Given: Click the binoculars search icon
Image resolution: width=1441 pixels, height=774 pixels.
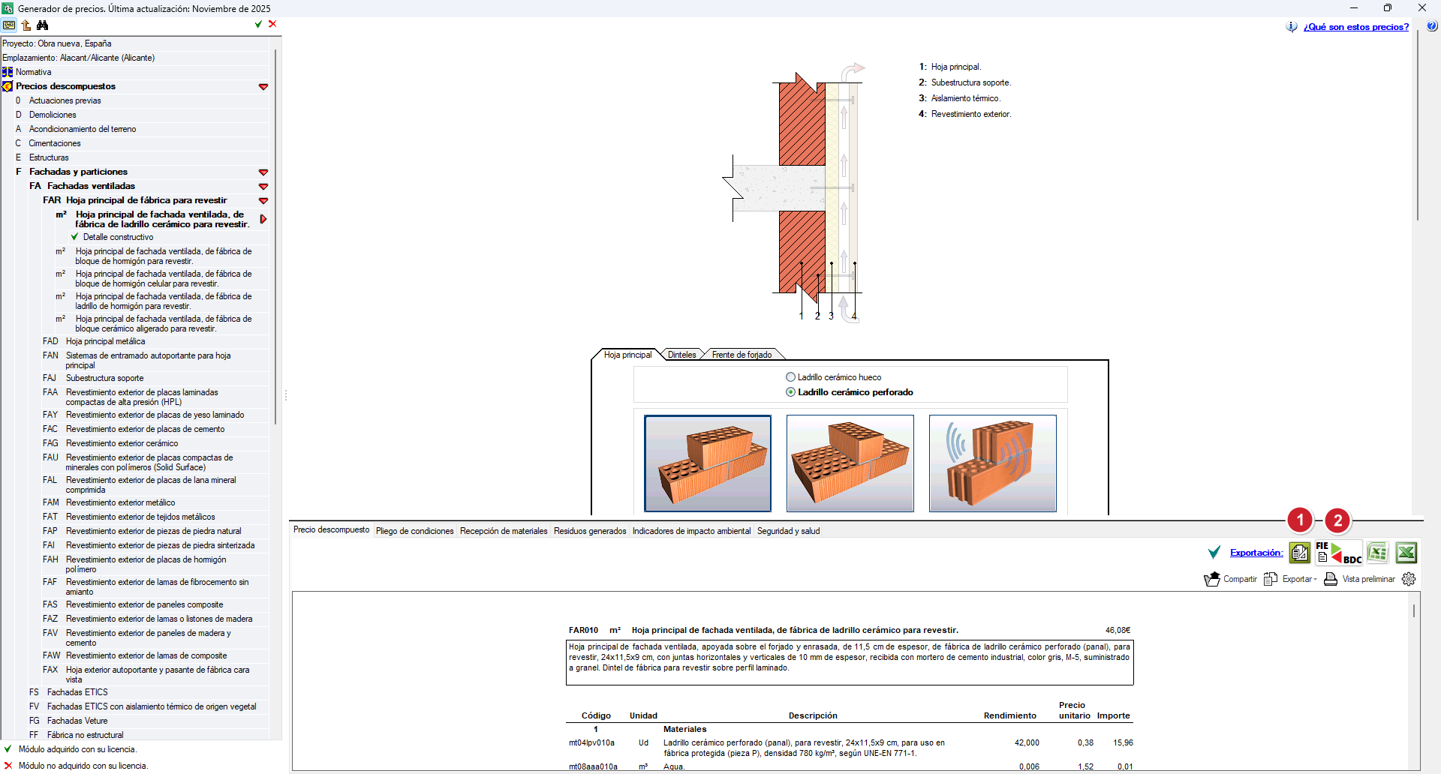Looking at the screenshot, I should [x=43, y=25].
